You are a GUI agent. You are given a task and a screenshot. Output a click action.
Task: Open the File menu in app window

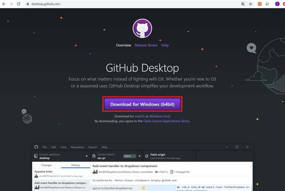pyautogui.click(x=45, y=147)
